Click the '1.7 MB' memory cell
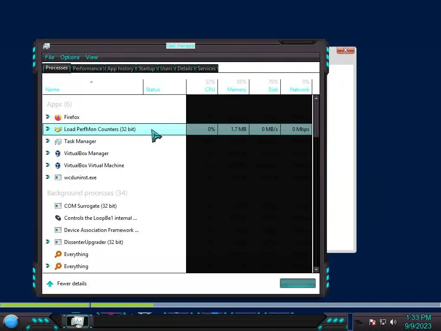Screen dimensions: 441x331 click(x=234, y=129)
